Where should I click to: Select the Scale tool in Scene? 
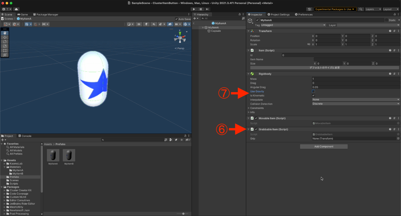pos(5,46)
